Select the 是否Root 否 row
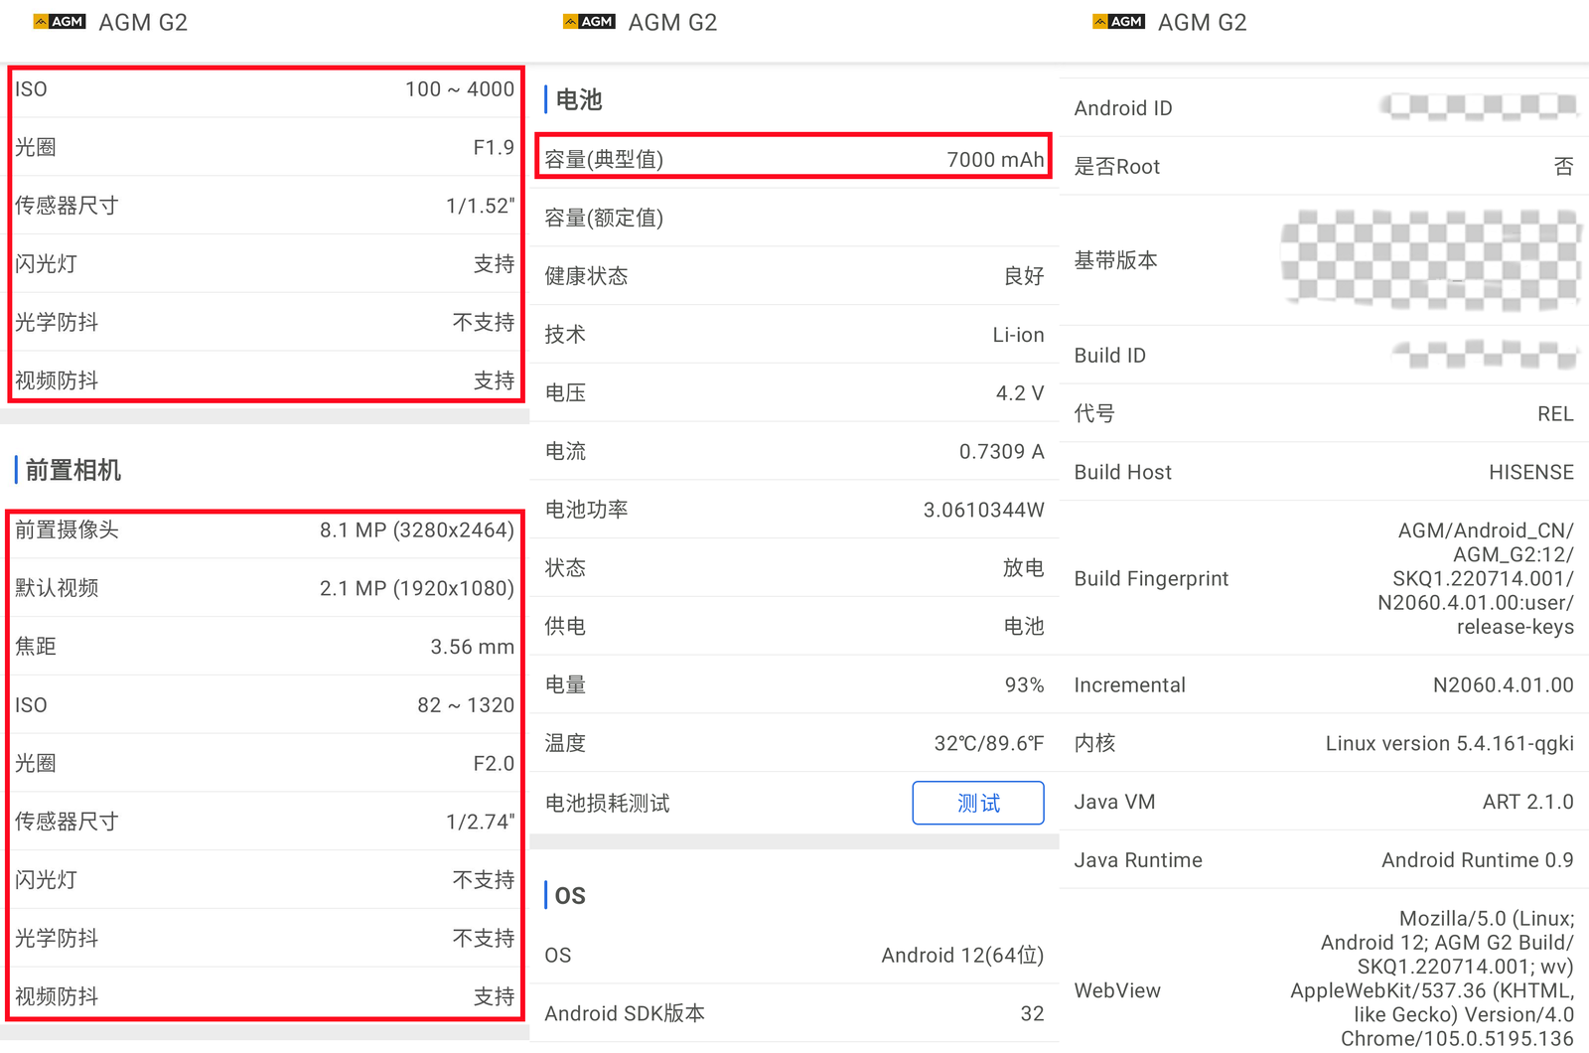Image resolution: width=1589 pixels, height=1053 pixels. tap(1324, 166)
